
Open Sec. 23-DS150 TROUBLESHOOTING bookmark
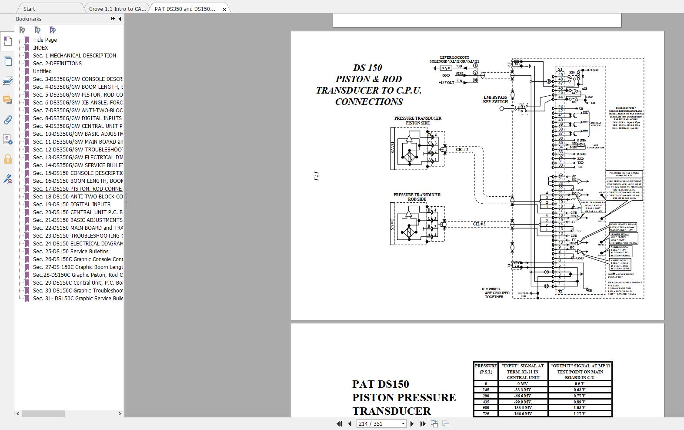pos(78,236)
